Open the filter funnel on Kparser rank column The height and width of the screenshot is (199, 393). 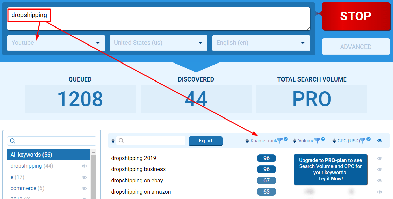(280, 140)
